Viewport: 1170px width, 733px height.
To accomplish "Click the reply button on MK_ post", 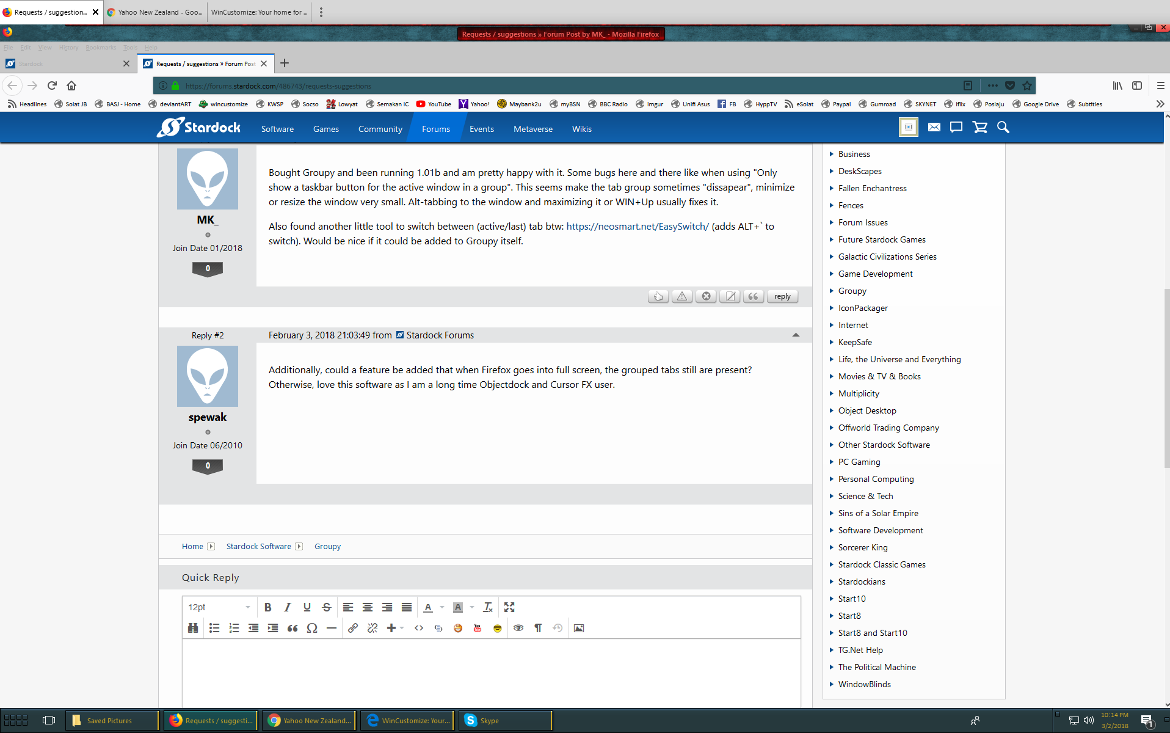I will pos(782,296).
